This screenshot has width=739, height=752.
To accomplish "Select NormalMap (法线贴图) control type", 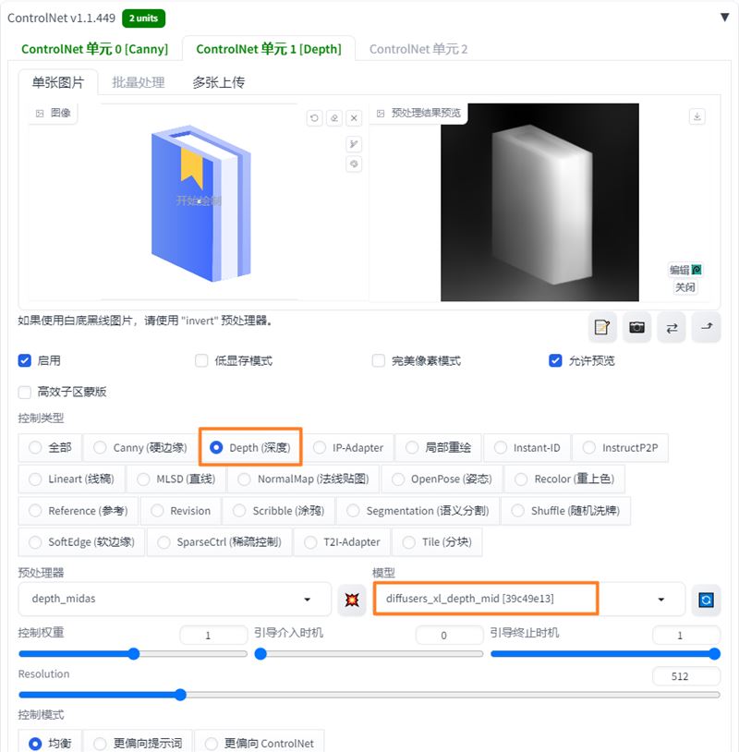I will click(303, 479).
